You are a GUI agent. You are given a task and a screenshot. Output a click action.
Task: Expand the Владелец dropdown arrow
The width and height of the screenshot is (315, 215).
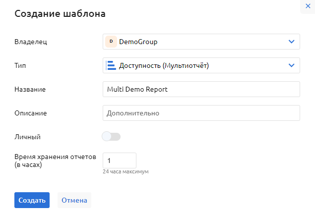tap(291, 42)
